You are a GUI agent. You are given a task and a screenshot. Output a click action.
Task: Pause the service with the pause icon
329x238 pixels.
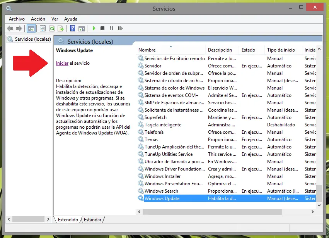[111, 28]
